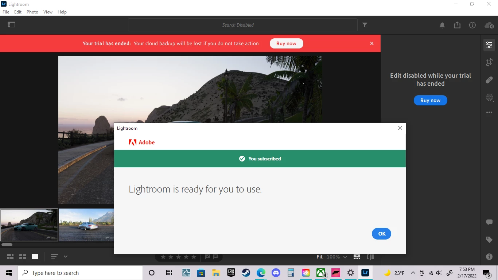The image size is (498, 280).
Task: Close the Lightroom subscribed dialog
Action: point(400,128)
